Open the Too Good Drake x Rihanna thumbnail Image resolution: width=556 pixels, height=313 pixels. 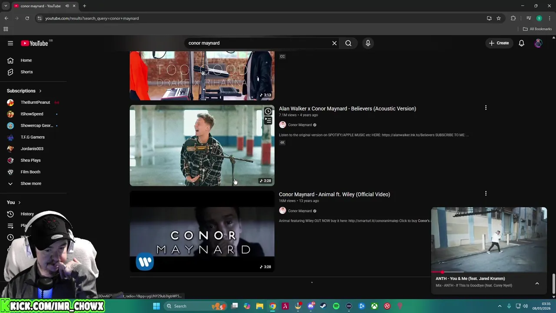click(202, 76)
